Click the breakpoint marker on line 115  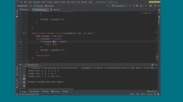pyautogui.click(x=24, y=33)
